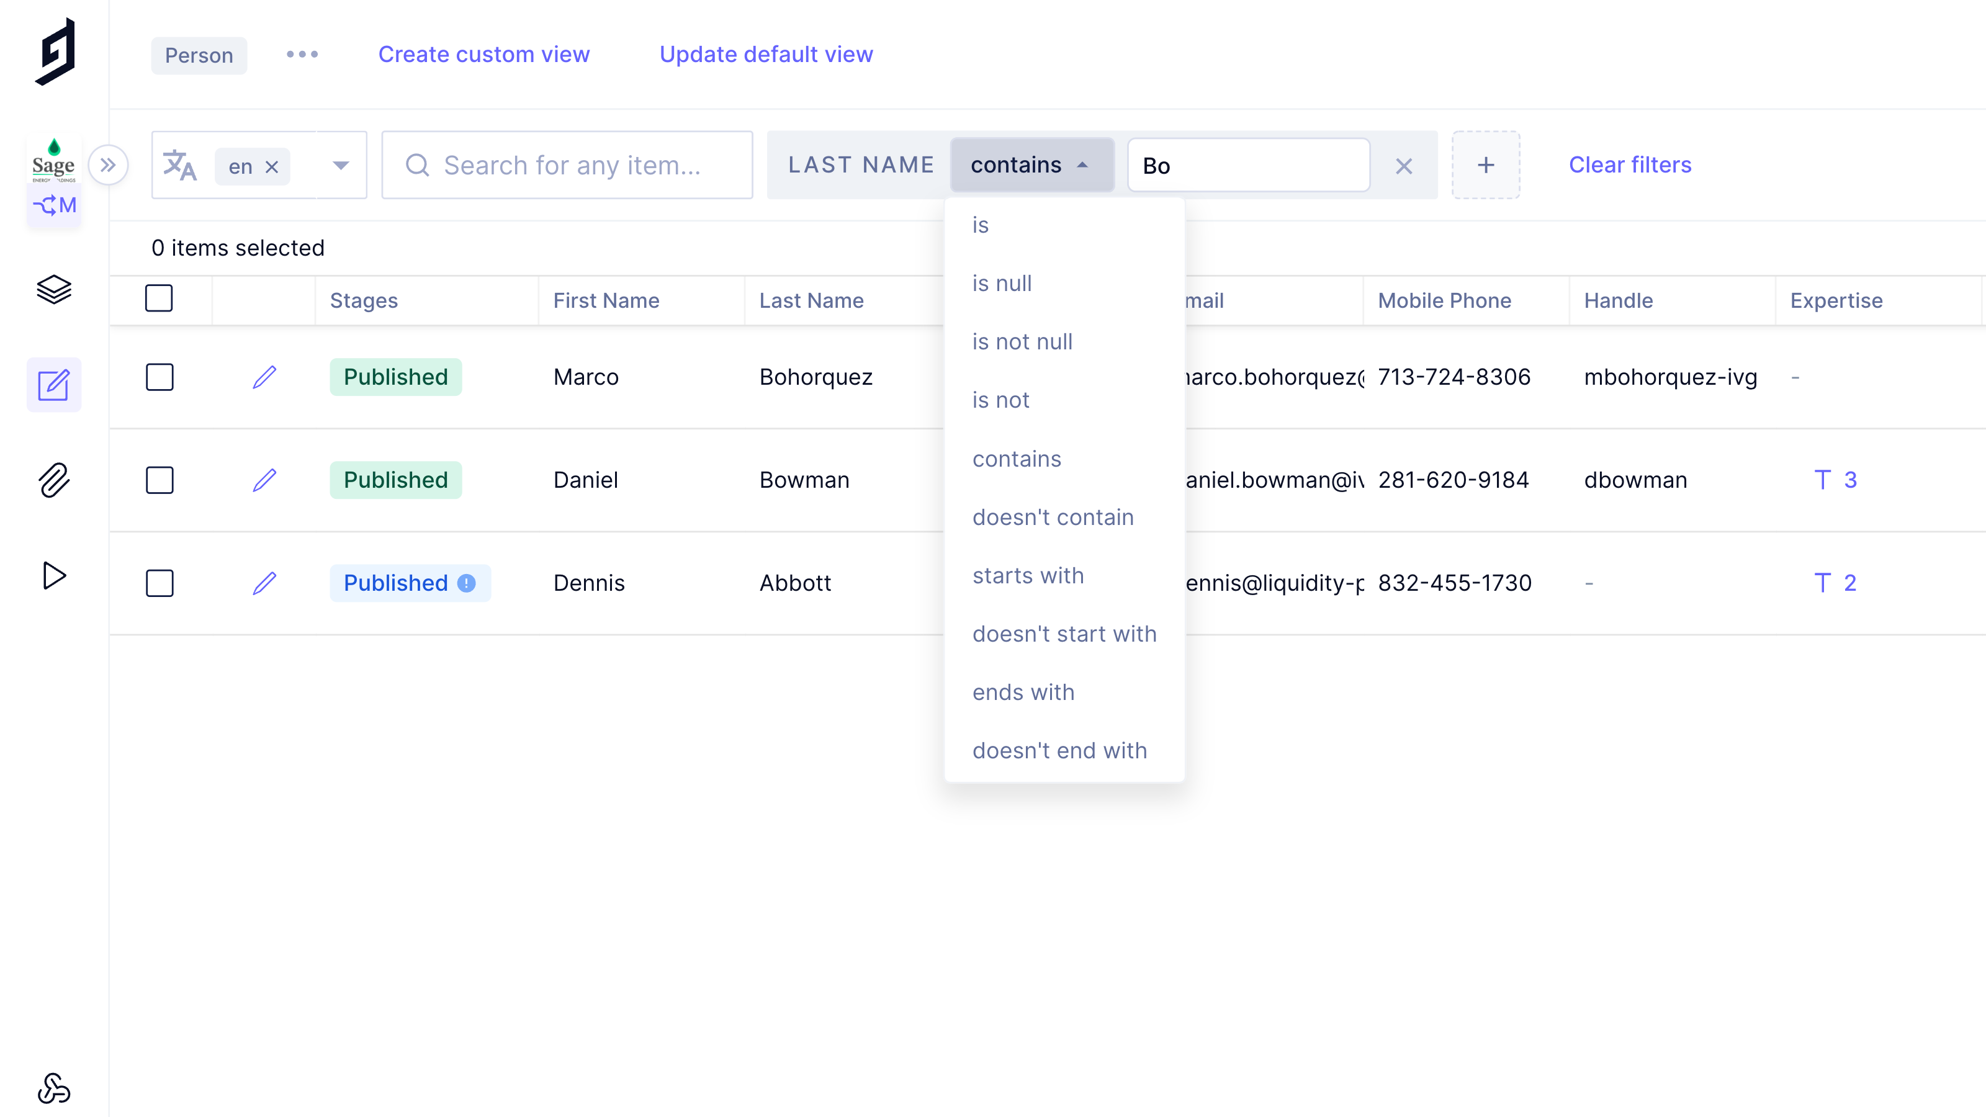Expand the language locale dropdown arrow
The height and width of the screenshot is (1117, 1986).
[x=341, y=165]
